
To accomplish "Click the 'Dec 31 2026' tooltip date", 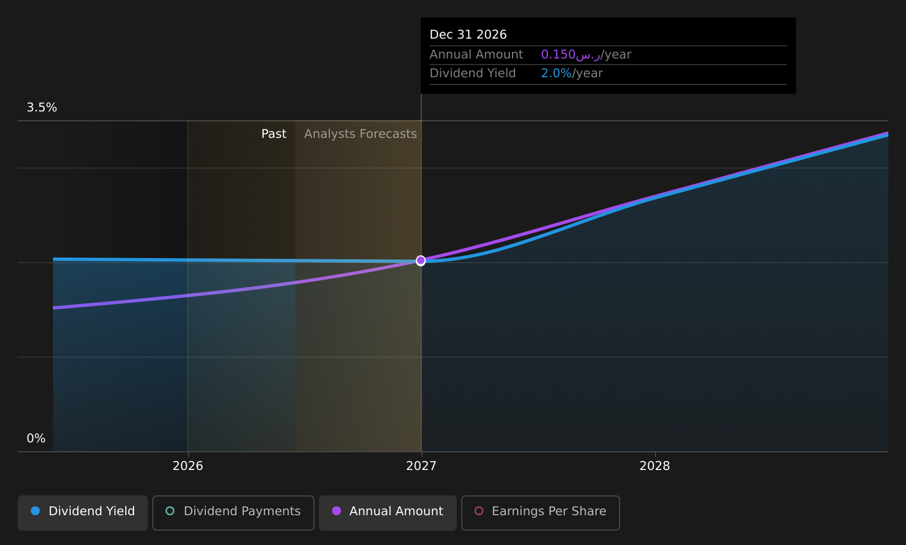I will pos(468,35).
